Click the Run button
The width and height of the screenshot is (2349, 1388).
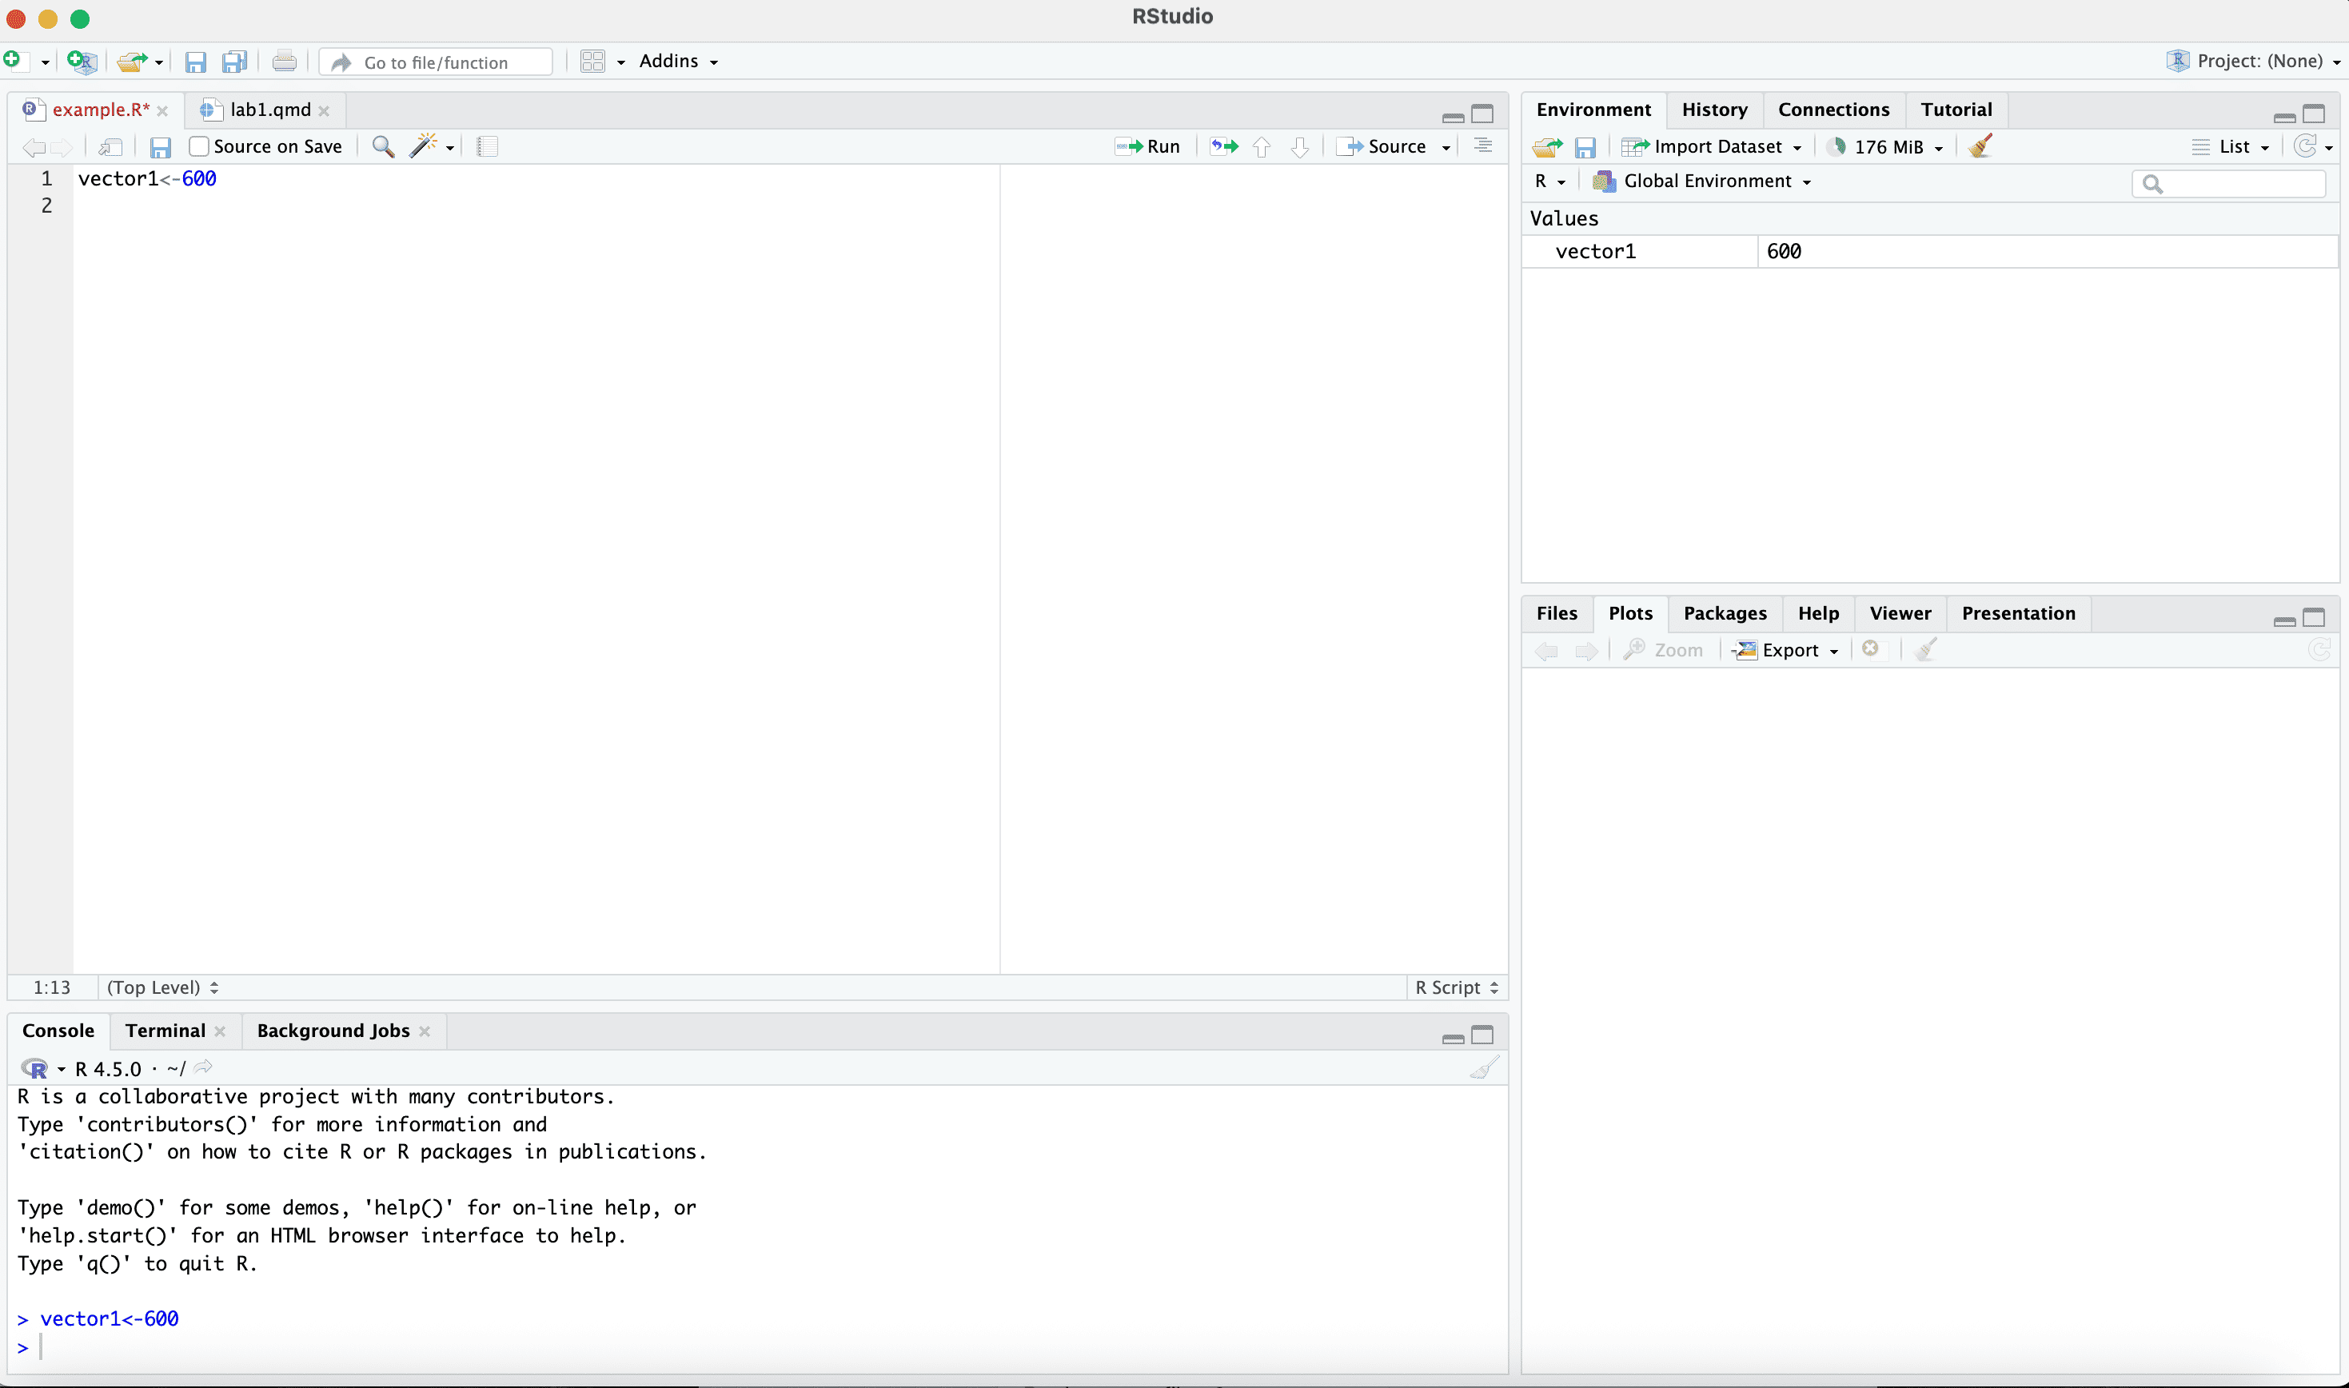1149,146
